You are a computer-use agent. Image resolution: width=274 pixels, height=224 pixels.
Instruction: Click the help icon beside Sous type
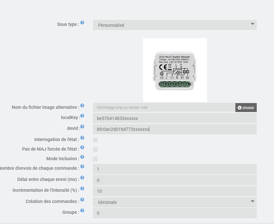(82, 23)
